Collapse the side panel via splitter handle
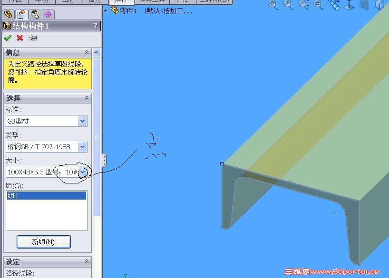The image size is (389, 278). (104, 161)
